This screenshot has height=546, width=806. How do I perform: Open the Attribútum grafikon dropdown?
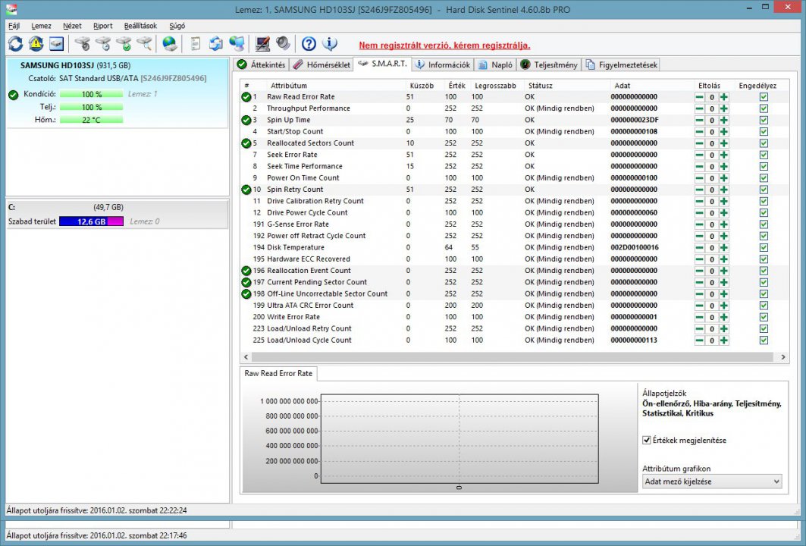click(711, 482)
